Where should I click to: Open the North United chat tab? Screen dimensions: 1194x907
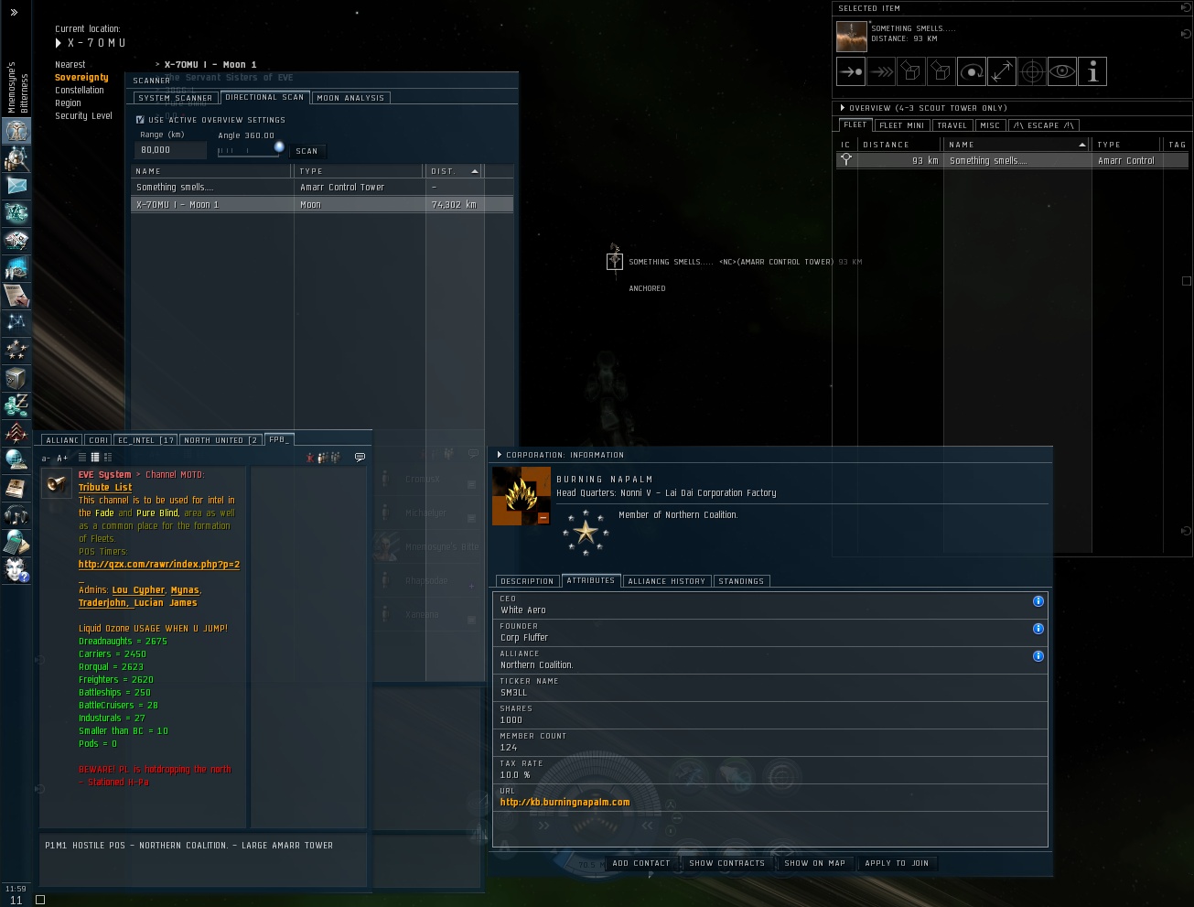(221, 440)
